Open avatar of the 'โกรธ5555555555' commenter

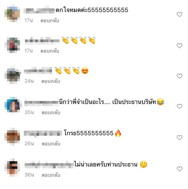tap(12, 136)
